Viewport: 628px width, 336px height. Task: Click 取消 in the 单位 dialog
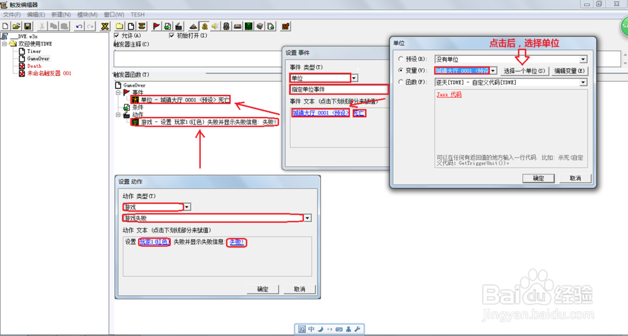pyautogui.click(x=575, y=178)
